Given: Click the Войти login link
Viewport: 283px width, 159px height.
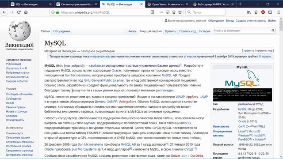Looking at the screenshot, I should pyautogui.click(x=272, y=21).
